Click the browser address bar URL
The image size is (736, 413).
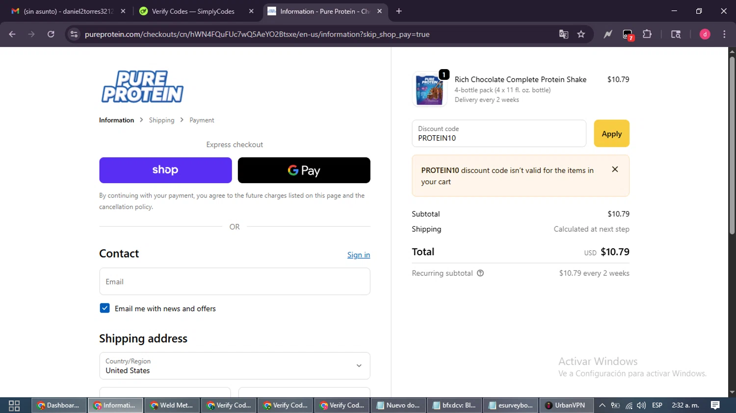(257, 34)
